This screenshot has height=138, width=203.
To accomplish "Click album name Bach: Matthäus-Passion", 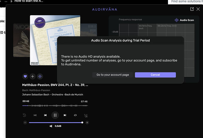I will 36,90.
